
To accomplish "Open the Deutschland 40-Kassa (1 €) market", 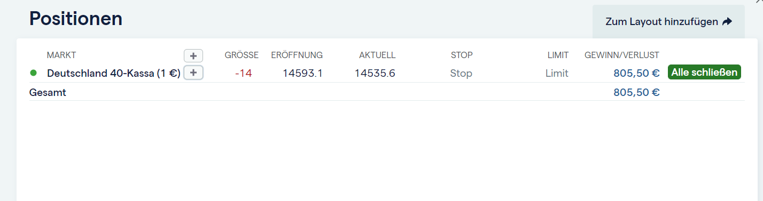I will [x=114, y=73].
